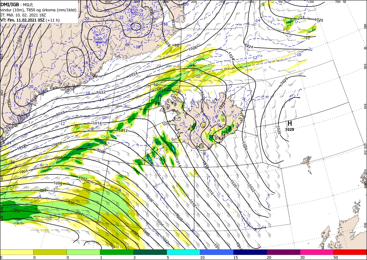Viewport: 367px width, 260px height.
Task: Click the 64N latitude label on right edge
Action: point(365,106)
